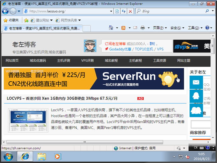Expand the address bar URL history dropdown
The image size is (217, 163).
(x=111, y=11)
